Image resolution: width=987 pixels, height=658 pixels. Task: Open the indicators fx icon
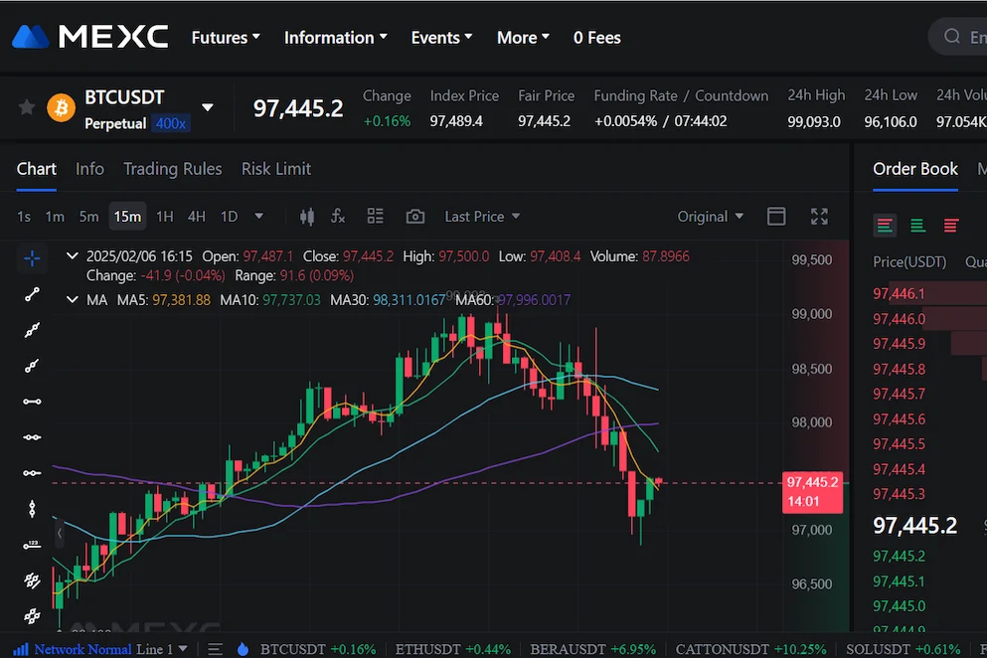tap(338, 217)
